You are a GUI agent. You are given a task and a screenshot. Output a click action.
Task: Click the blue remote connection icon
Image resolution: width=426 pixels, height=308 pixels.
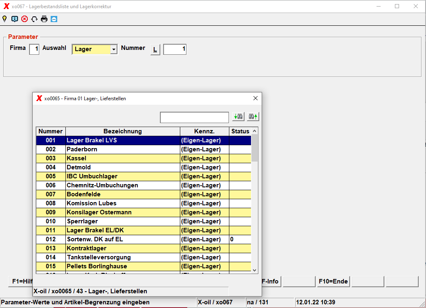tap(54, 19)
